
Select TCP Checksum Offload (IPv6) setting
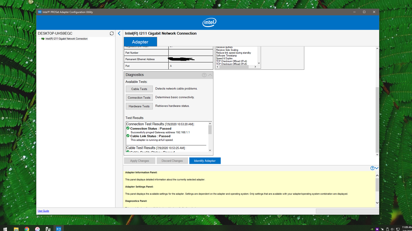tap(231, 64)
